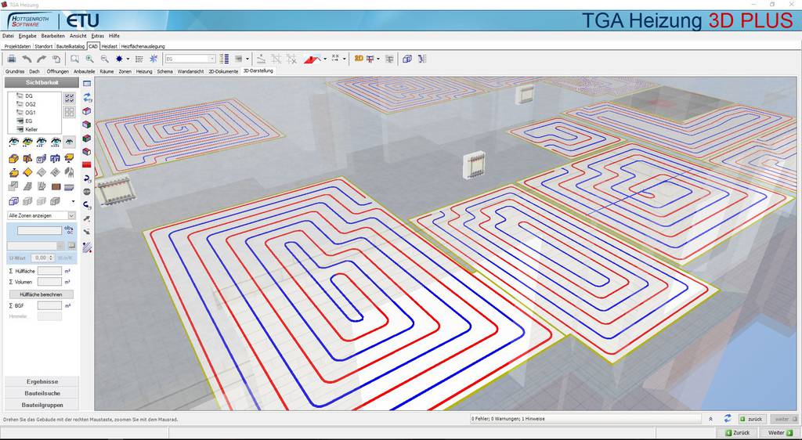This screenshot has height=440, width=802.
Task: Click the select all floors checkmarks icon
Action: pyautogui.click(x=69, y=98)
